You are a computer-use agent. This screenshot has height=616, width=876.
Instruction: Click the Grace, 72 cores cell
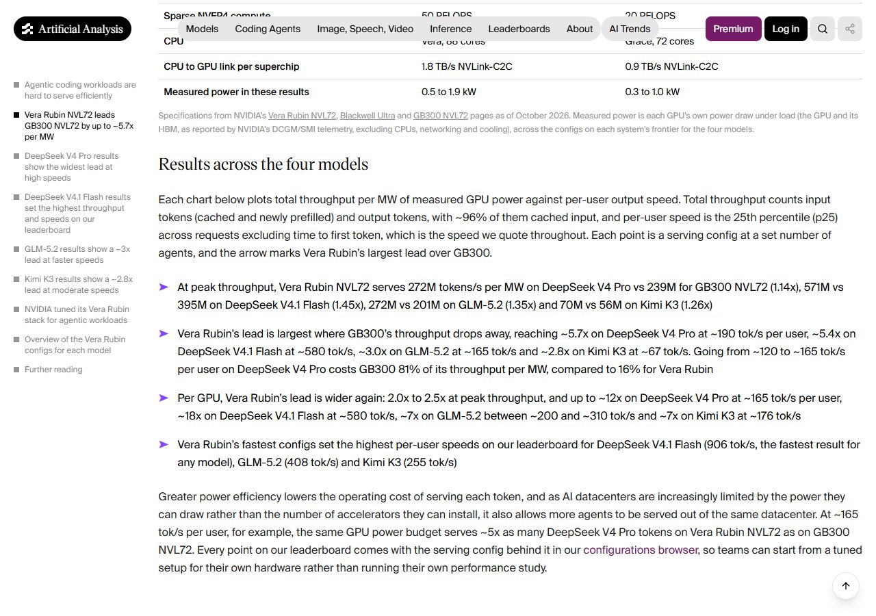click(x=660, y=41)
